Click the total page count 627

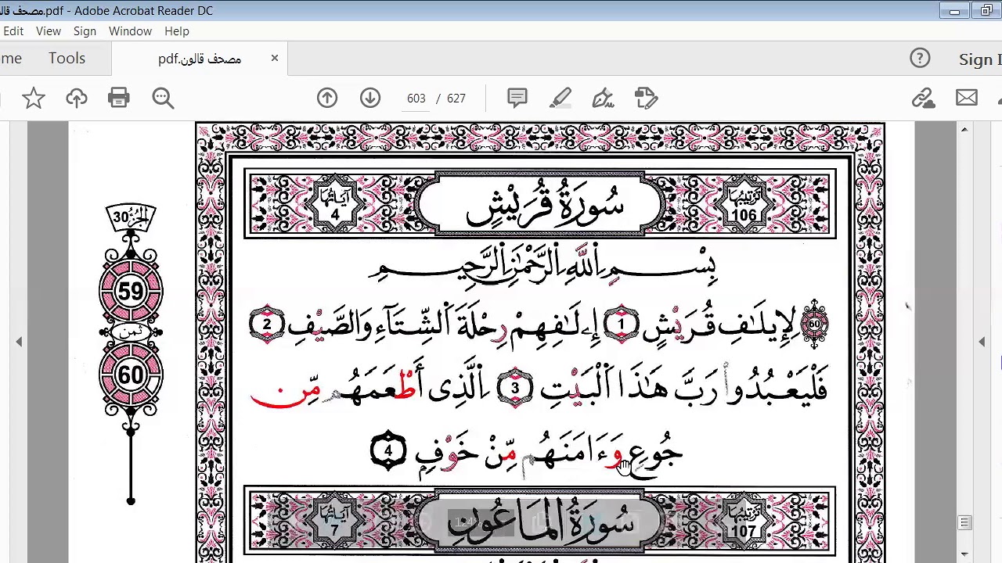[456, 99]
